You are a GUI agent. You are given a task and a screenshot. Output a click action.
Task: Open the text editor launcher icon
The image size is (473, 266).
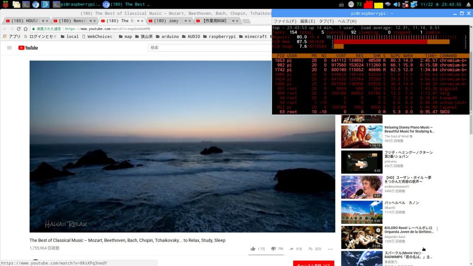pyautogui.click(x=46, y=4)
